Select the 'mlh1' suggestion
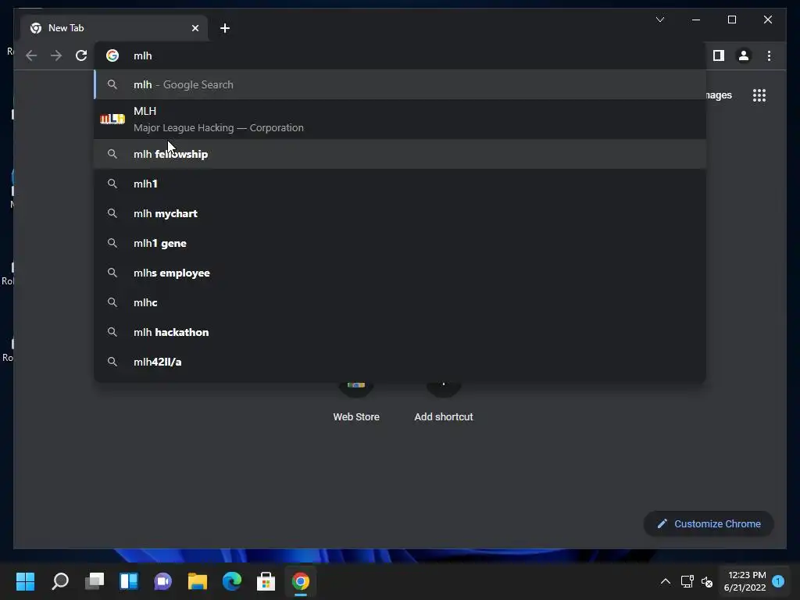This screenshot has width=800, height=600. click(x=401, y=184)
